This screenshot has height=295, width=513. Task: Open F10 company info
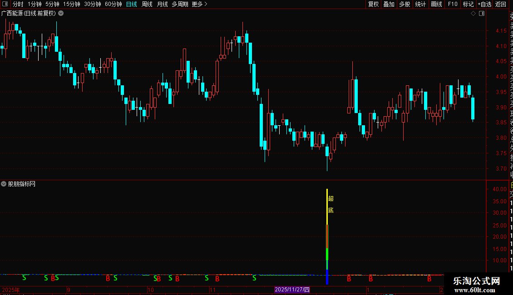coord(453,4)
